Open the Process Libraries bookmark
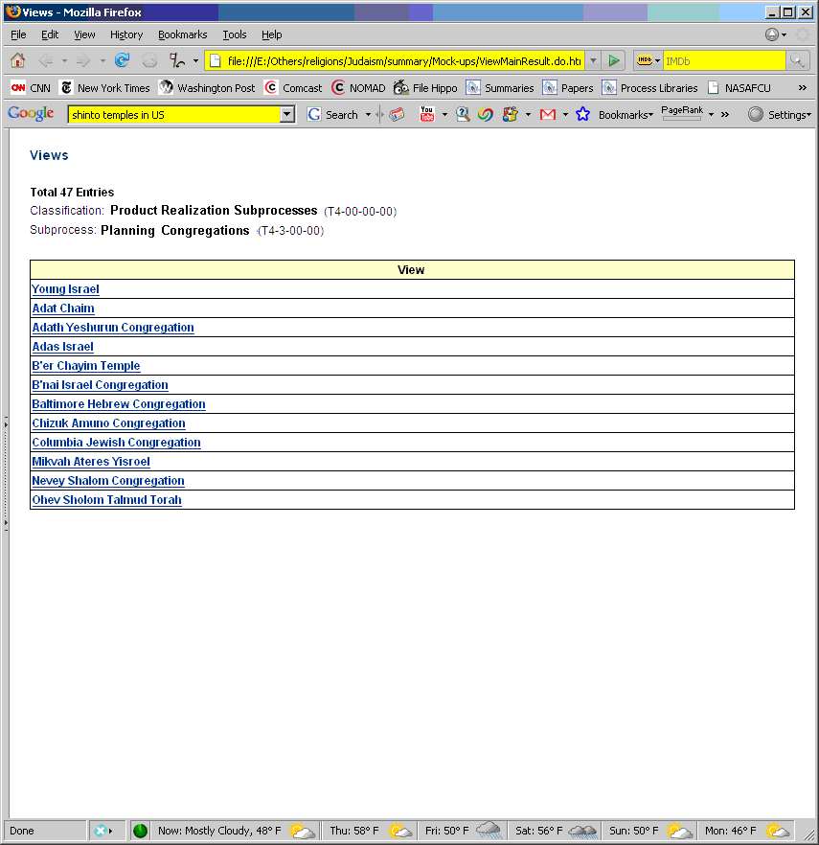Viewport: 819px width, 845px height. (649, 88)
